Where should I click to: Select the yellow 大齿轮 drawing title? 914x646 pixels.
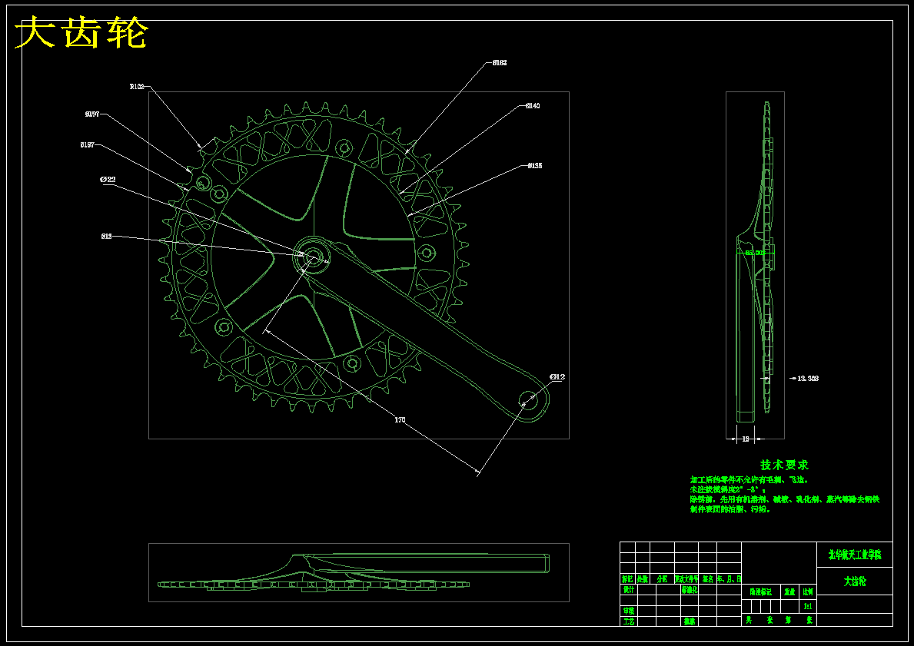pyautogui.click(x=81, y=34)
